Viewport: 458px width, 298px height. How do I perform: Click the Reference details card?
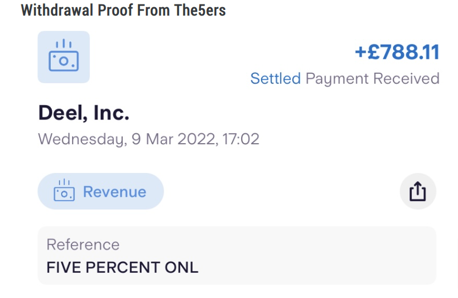[x=237, y=256]
